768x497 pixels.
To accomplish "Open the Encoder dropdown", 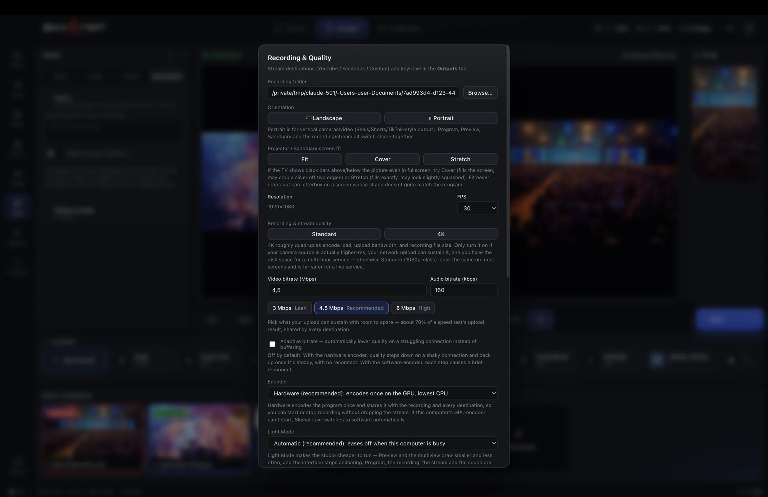I will point(382,393).
